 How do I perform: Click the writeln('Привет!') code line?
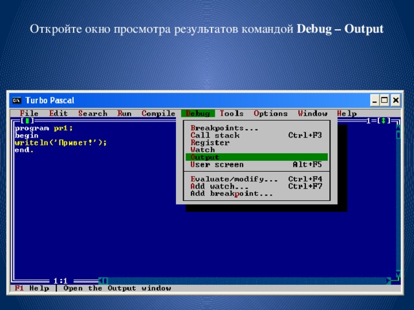point(61,143)
